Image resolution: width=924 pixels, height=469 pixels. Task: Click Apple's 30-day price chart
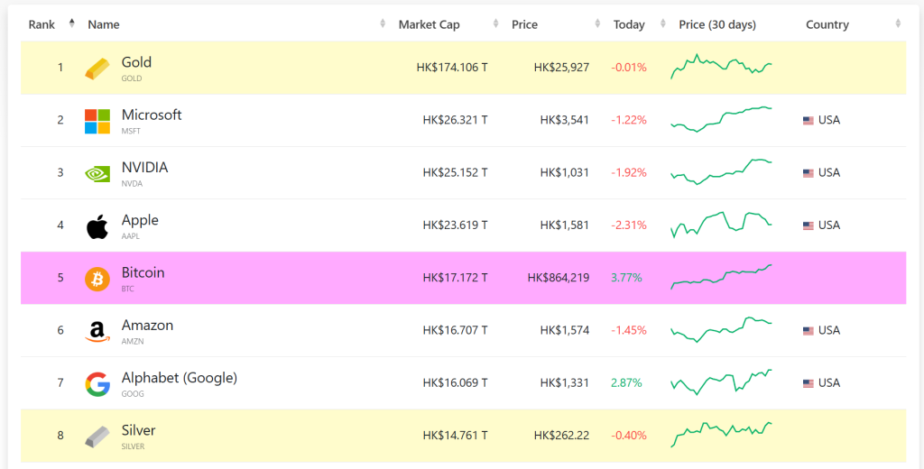point(721,225)
